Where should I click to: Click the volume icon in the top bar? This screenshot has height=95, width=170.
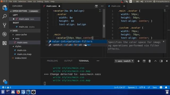[142, 2]
